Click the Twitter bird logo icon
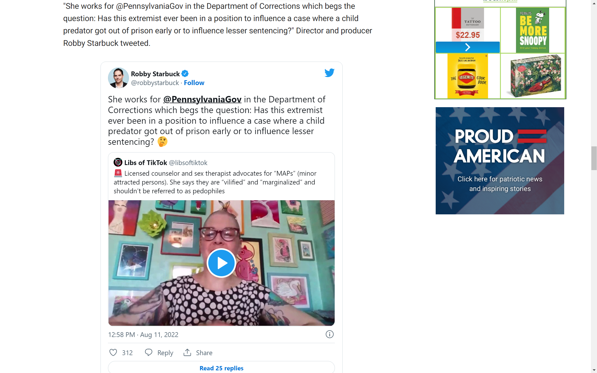The image size is (597, 373). pyautogui.click(x=329, y=73)
